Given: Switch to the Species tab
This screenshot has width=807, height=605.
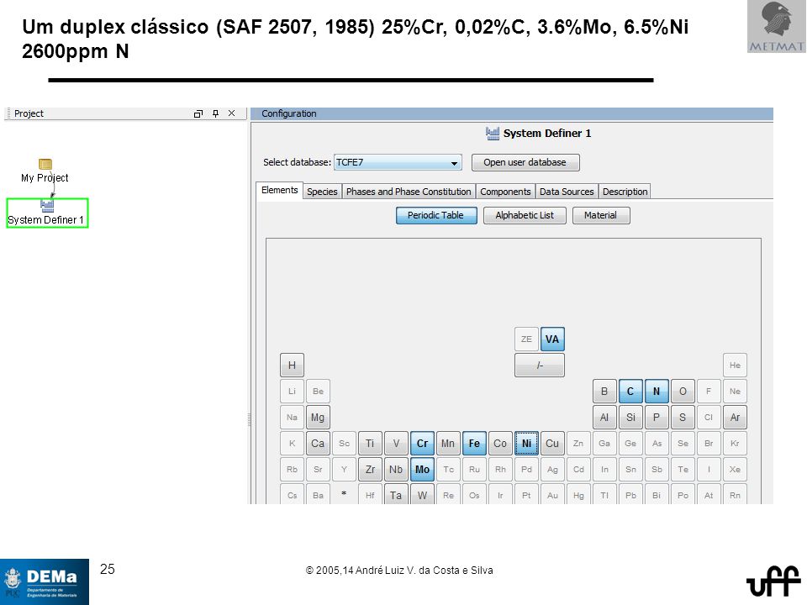Looking at the screenshot, I should [x=322, y=192].
